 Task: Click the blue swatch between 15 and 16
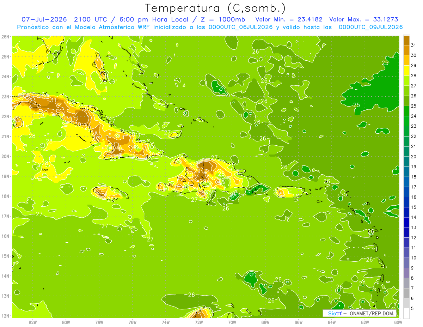[407, 202]
